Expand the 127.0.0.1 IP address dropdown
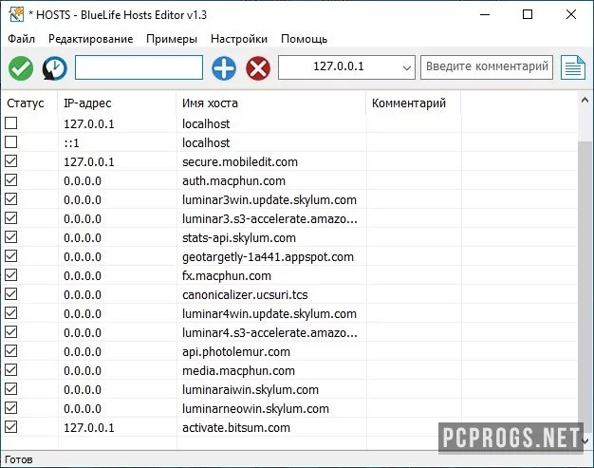The image size is (594, 468). (407, 67)
